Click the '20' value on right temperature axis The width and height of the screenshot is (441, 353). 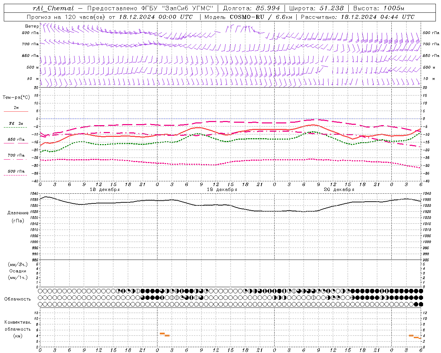[x=425, y=88]
